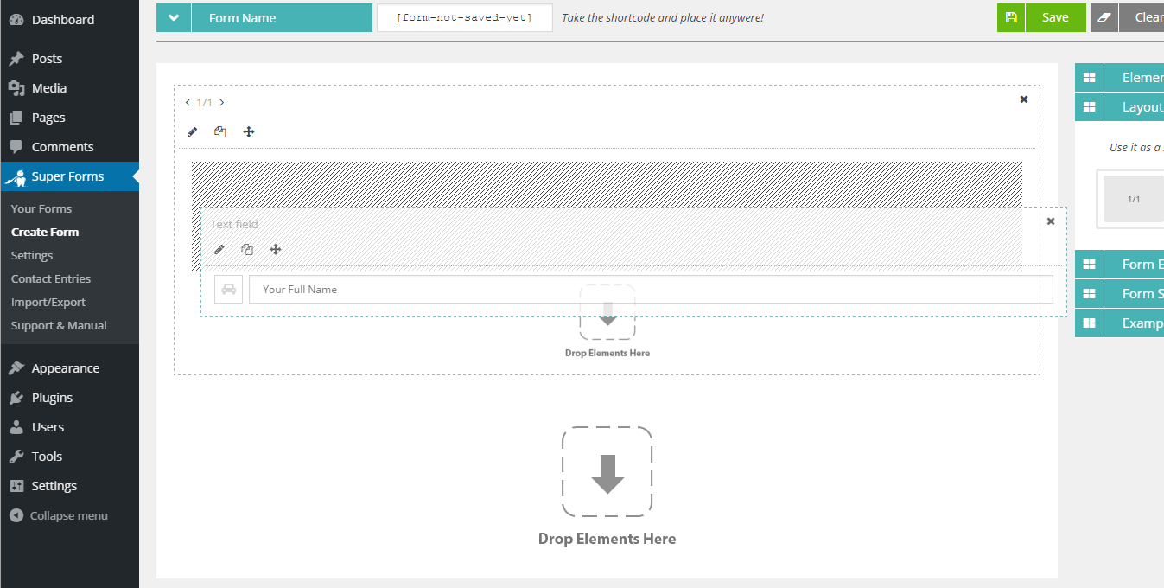Remove the Text field with its X

[x=1050, y=221]
